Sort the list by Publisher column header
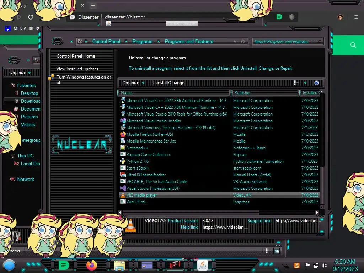 click(x=264, y=93)
